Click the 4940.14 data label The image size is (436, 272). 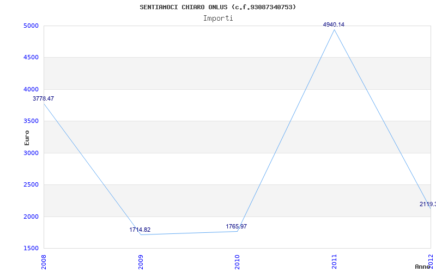pos(334,24)
